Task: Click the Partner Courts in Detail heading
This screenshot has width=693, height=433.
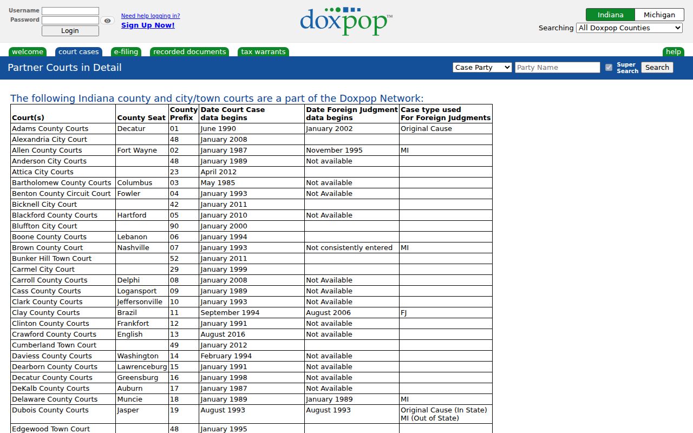Action: coord(64,68)
